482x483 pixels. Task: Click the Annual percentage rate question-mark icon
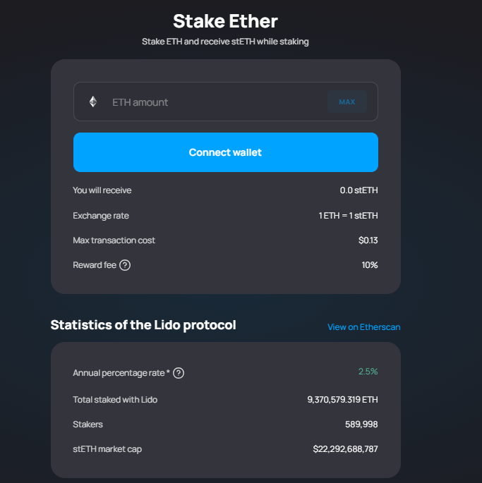coord(179,373)
